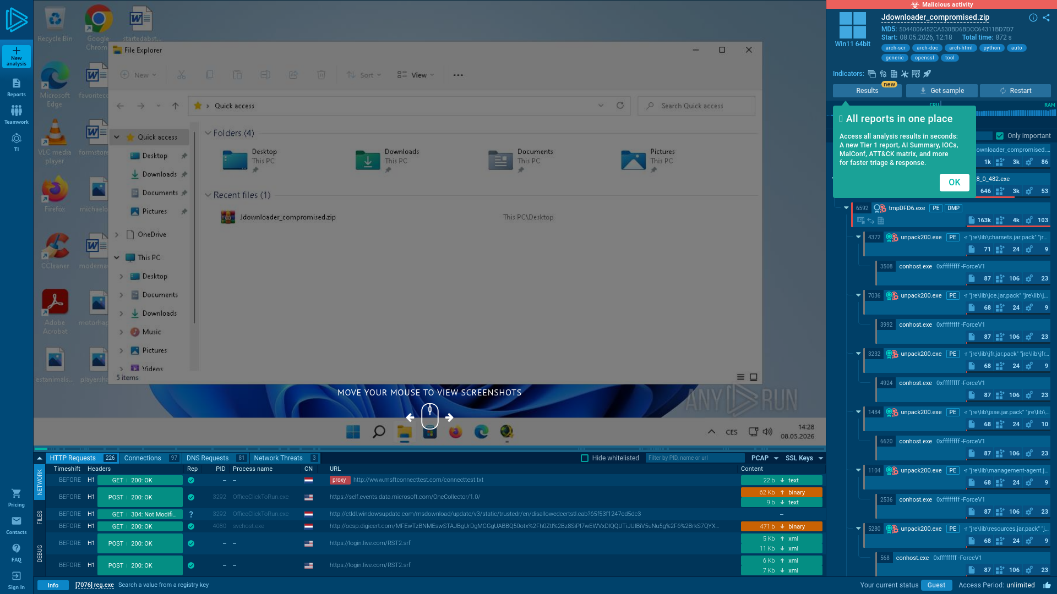Click the second Indicators icon
Image resolution: width=1057 pixels, height=594 pixels.
pos(883,74)
